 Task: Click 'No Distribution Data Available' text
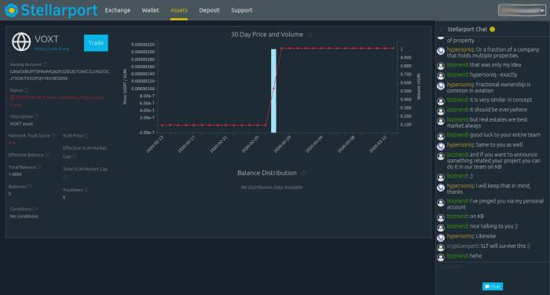click(272, 187)
